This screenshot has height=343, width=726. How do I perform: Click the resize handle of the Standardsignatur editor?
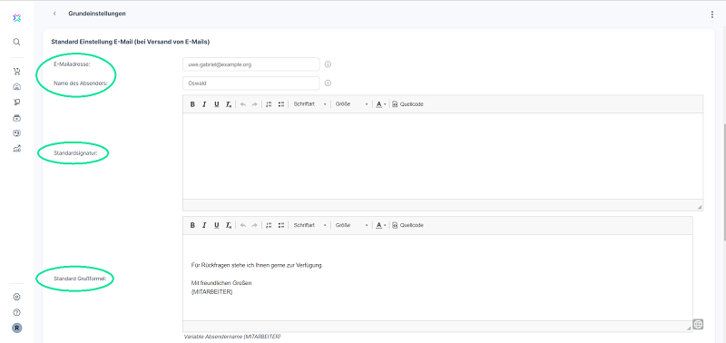click(699, 207)
